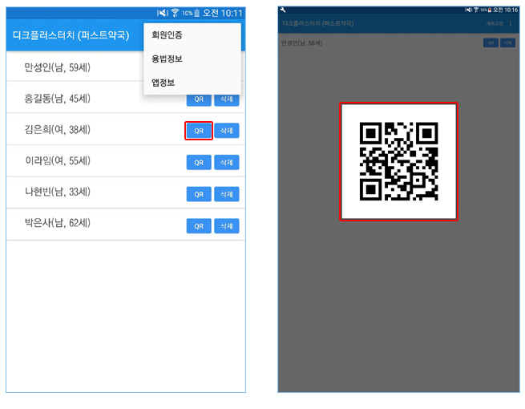Select the 홍길동(남, 45세) name text
Image resolution: width=525 pixels, height=409 pixels.
click(57, 99)
